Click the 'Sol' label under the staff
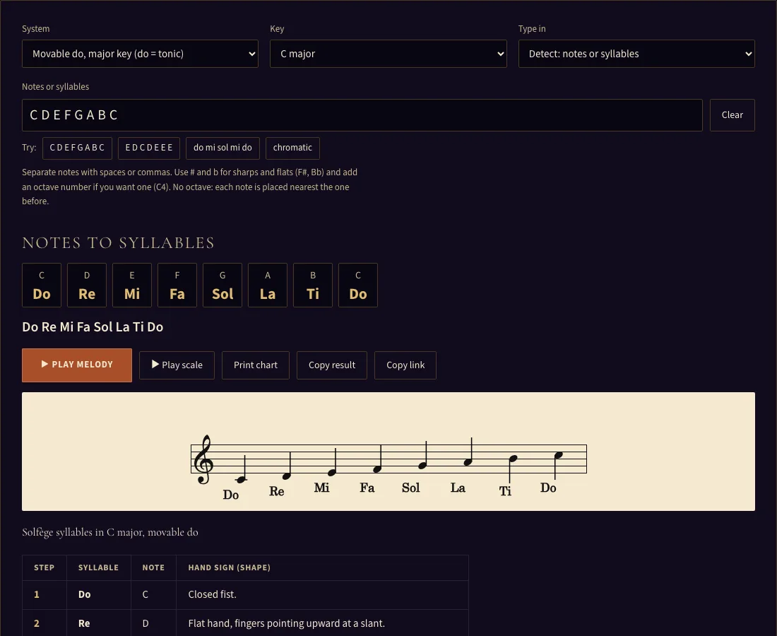Viewport: 777px width, 636px height. 411,488
